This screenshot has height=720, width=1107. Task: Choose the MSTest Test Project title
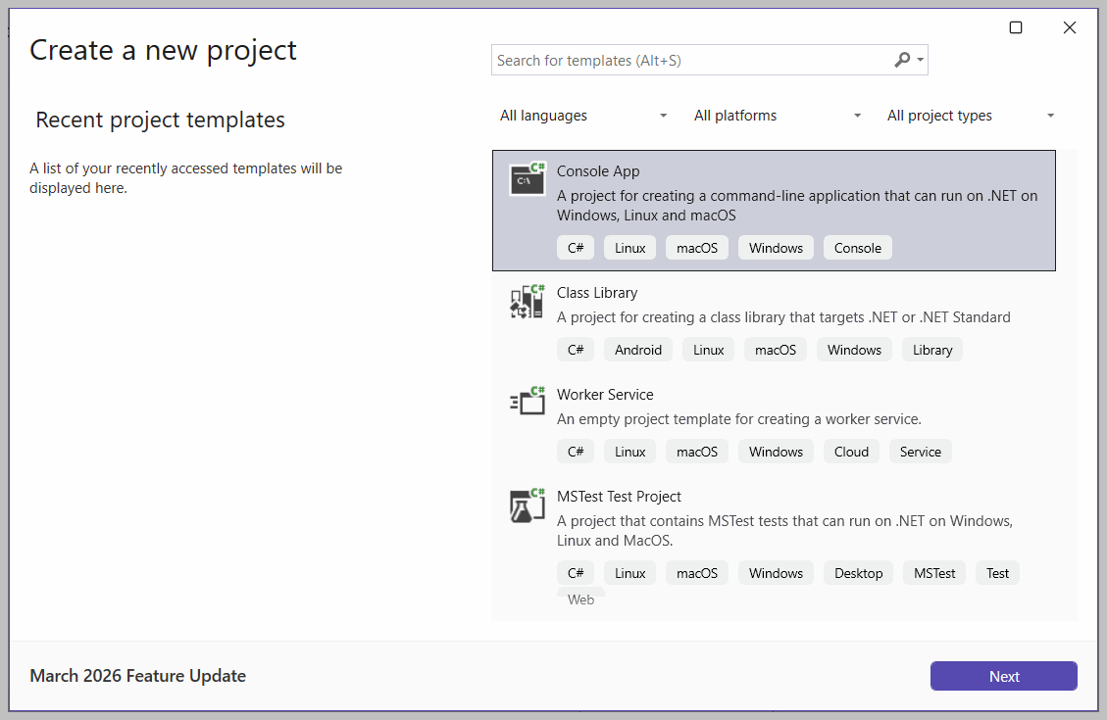[x=619, y=497]
